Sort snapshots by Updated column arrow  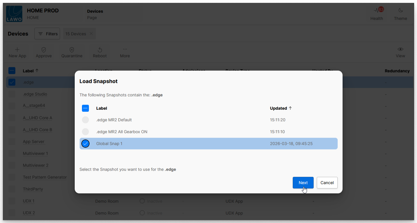pos(290,108)
